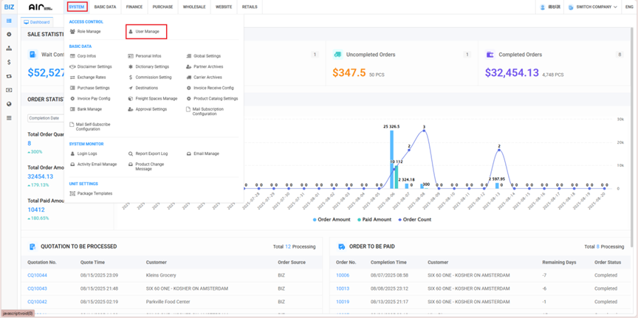Screen dimensions: 638x318
Task: Open the Switch Company dropdown
Action: [595, 7]
